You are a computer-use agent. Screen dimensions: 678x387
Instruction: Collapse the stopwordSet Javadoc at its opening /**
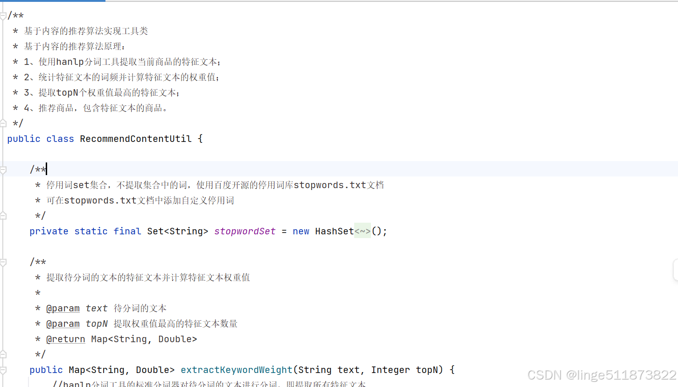point(3,170)
